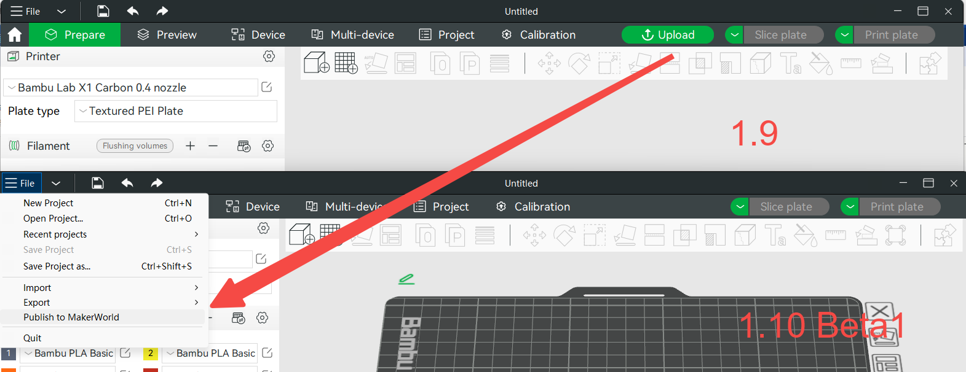Click the green Upload button

click(668, 35)
